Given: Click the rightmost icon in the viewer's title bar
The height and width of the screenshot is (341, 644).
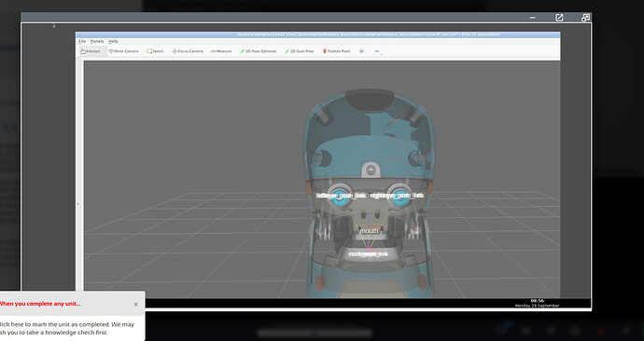Looking at the screenshot, I should 585,18.
